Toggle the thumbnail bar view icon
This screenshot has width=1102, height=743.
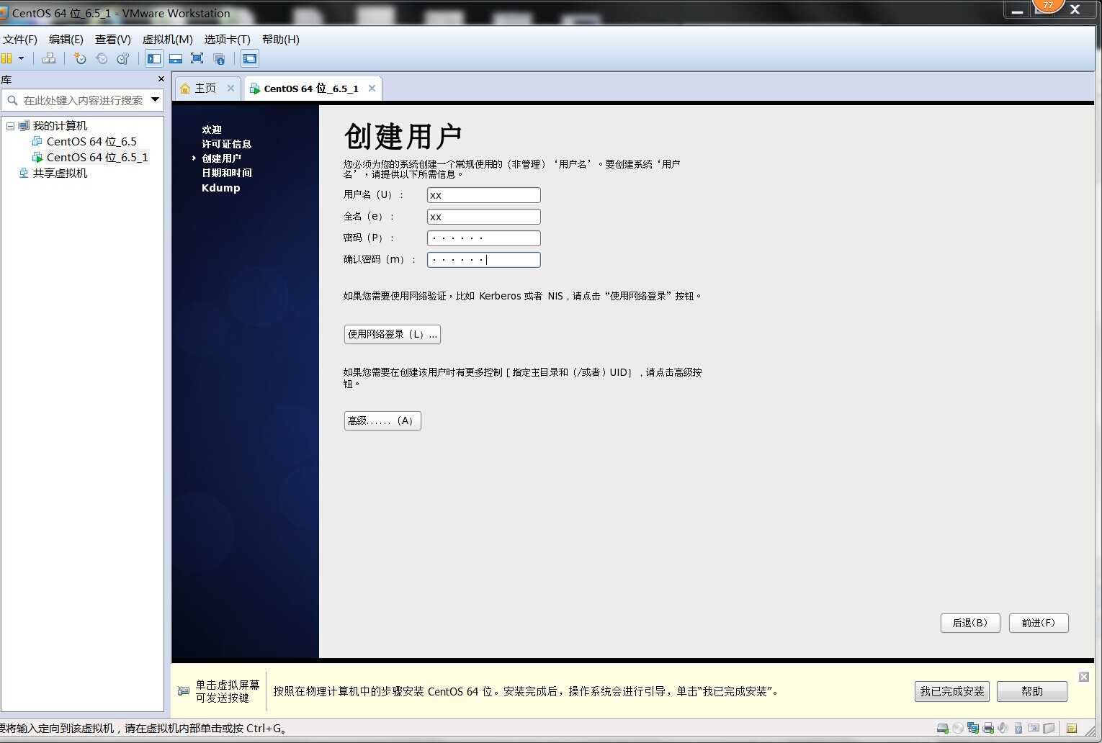(x=176, y=58)
